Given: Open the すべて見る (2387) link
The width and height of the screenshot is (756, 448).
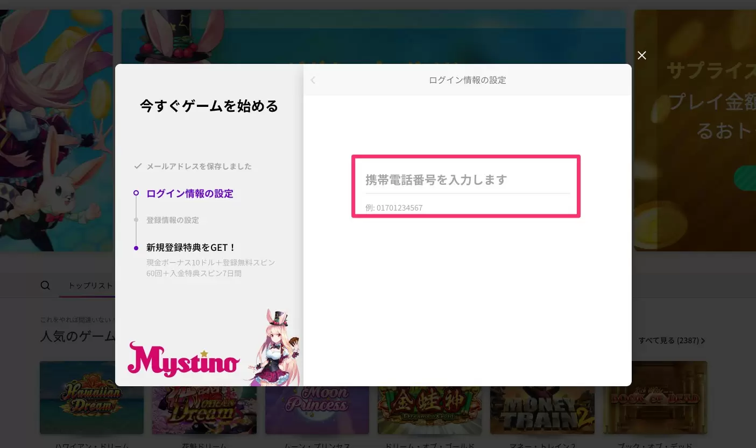Looking at the screenshot, I should [672, 341].
